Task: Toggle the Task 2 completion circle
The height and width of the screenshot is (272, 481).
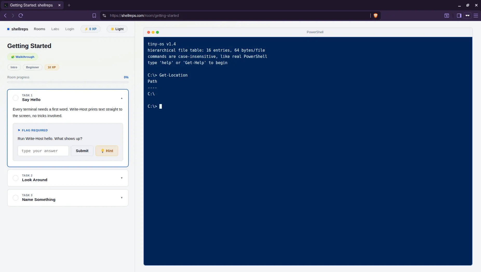Action: click(16, 178)
